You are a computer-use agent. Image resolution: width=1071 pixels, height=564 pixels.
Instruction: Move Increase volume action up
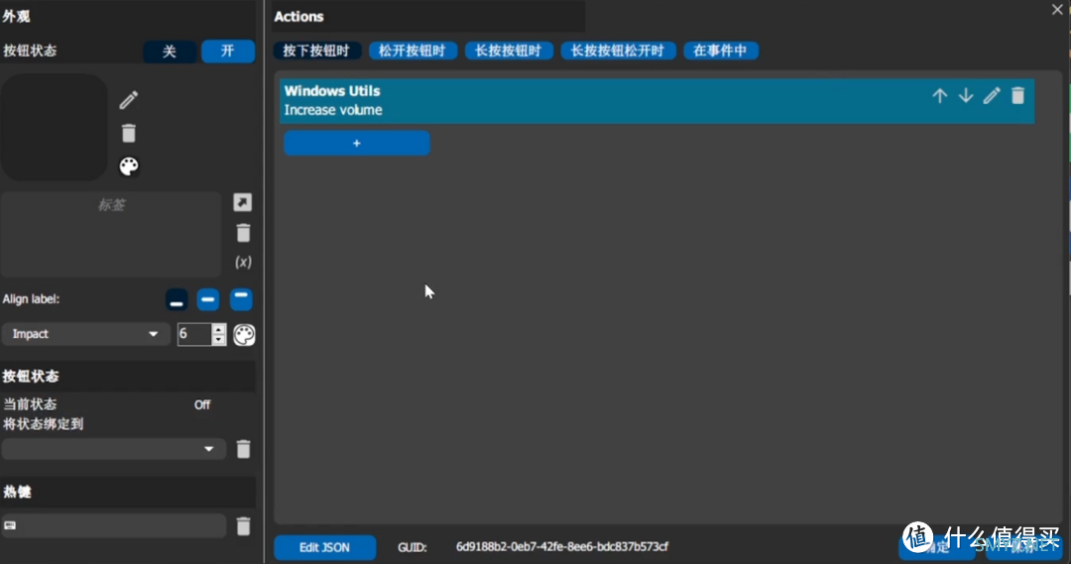(939, 96)
